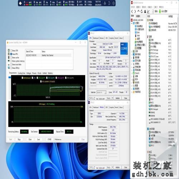Open Preferences in stability test window

pyautogui.click(x=58, y=139)
